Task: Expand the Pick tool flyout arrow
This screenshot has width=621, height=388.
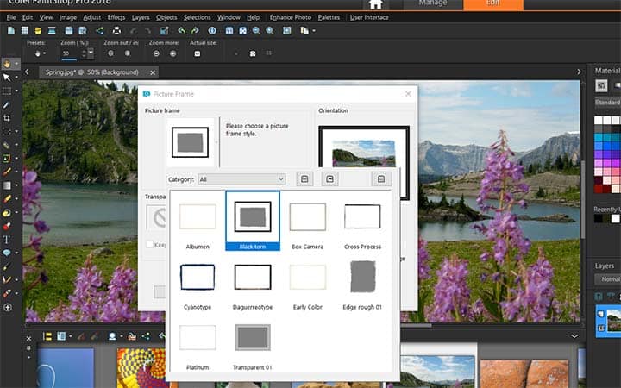Action: point(16,78)
